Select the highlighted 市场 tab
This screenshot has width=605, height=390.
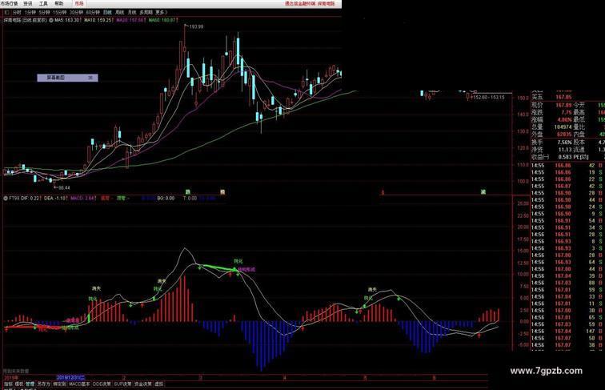click(x=79, y=3)
